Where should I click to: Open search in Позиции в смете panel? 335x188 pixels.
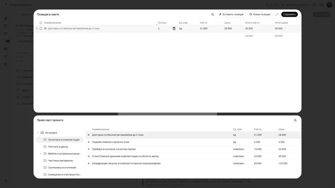[x=212, y=14]
